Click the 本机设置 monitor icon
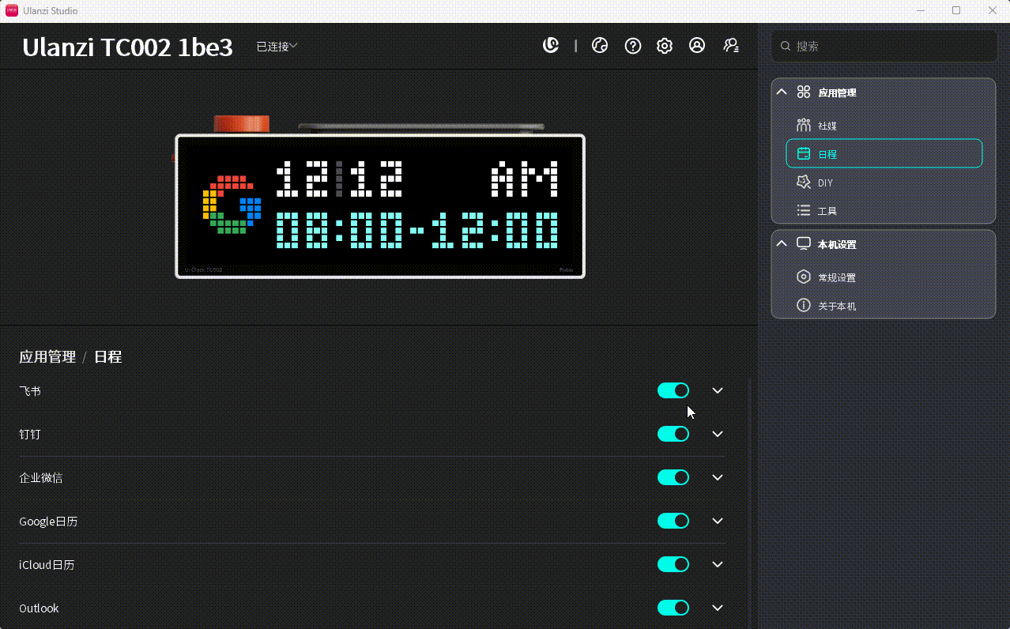The width and height of the screenshot is (1010, 629). pos(804,244)
